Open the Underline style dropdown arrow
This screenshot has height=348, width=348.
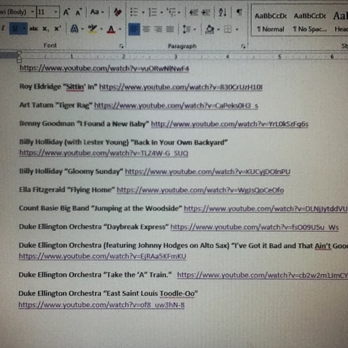[x=24, y=29]
